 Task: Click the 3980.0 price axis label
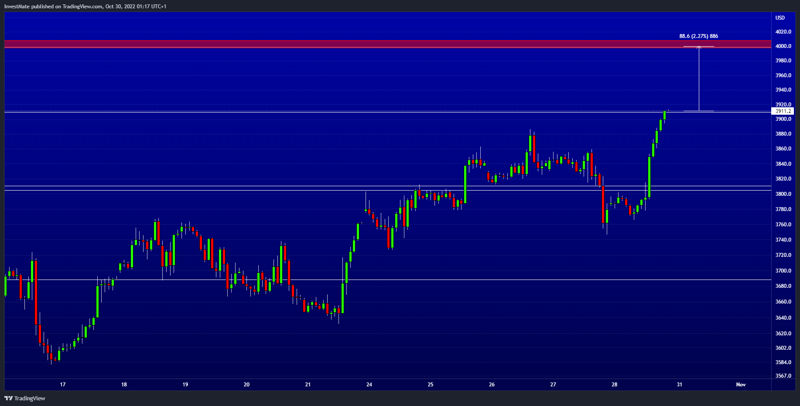(783, 61)
